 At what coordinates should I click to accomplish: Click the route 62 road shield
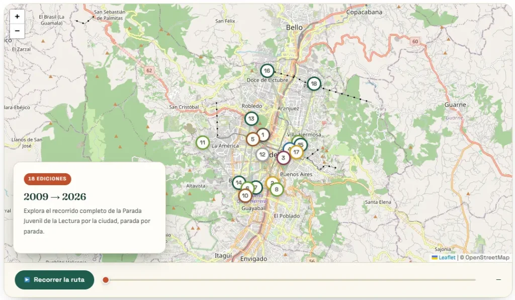pyautogui.click(x=149, y=70)
